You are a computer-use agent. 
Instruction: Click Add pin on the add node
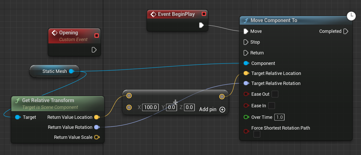pyautogui.click(x=212, y=110)
